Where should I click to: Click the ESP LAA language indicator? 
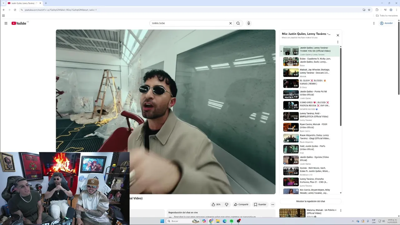(374, 221)
